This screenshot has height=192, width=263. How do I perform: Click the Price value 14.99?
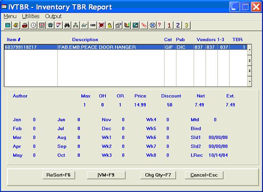pos(140,105)
